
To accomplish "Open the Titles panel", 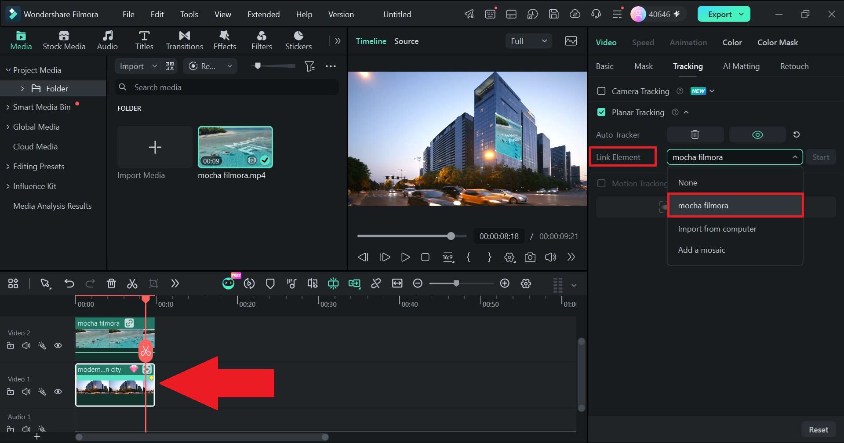I will click(x=144, y=40).
